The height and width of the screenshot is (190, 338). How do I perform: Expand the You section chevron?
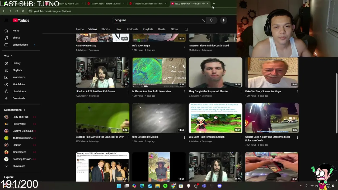tap(12, 56)
